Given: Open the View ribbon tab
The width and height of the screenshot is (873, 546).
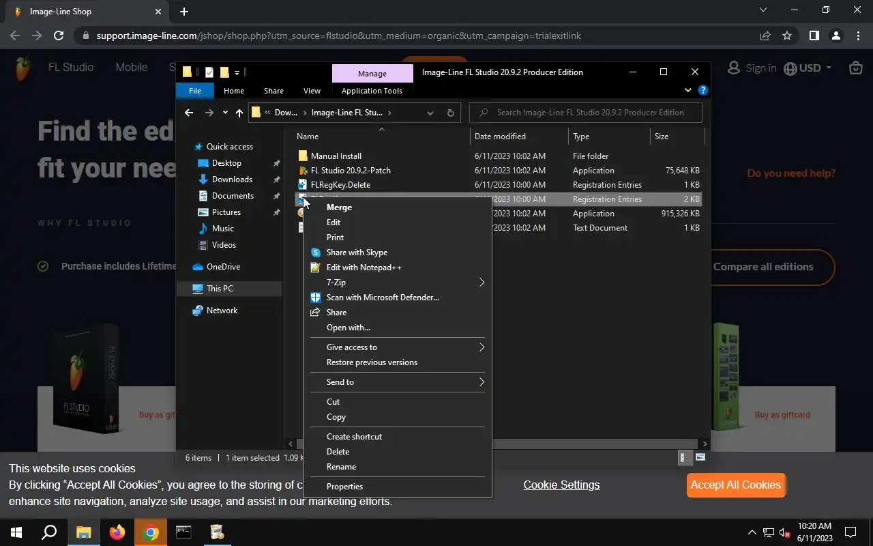Looking at the screenshot, I should pyautogui.click(x=312, y=91).
